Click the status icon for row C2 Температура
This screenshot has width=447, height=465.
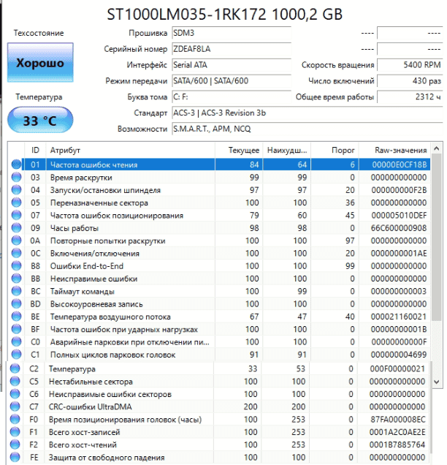pos(16,369)
